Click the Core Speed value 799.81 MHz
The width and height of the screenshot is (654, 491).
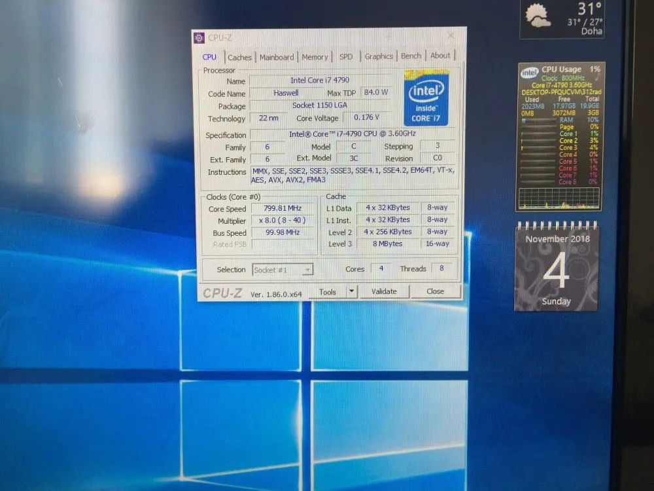tap(283, 208)
